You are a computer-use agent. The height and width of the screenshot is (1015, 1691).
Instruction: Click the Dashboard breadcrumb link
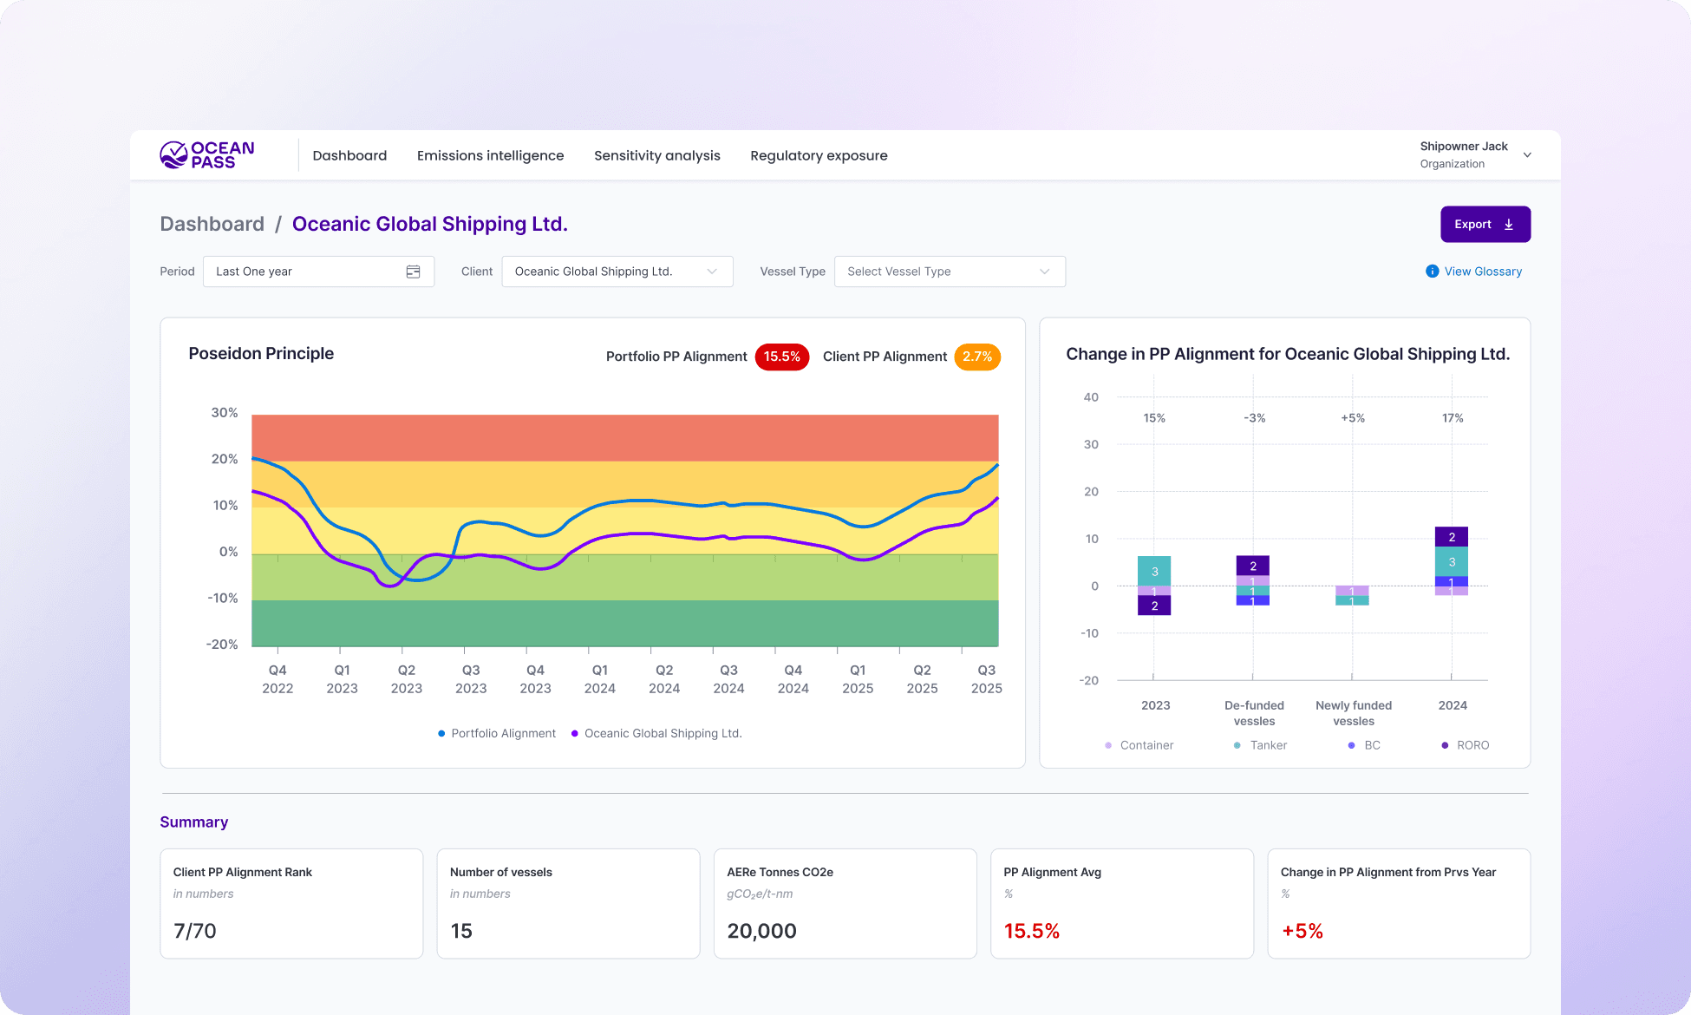(212, 224)
